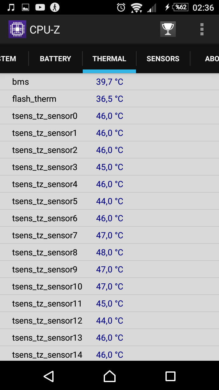The height and width of the screenshot is (390, 219).
Task: Tap the tsens_tz_sensor5 row
Action: click(x=109, y=201)
